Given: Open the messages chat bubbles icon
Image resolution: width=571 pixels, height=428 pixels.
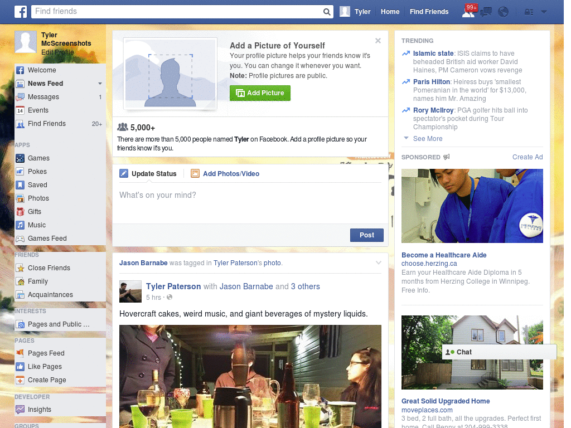Looking at the screenshot, I should (x=486, y=12).
